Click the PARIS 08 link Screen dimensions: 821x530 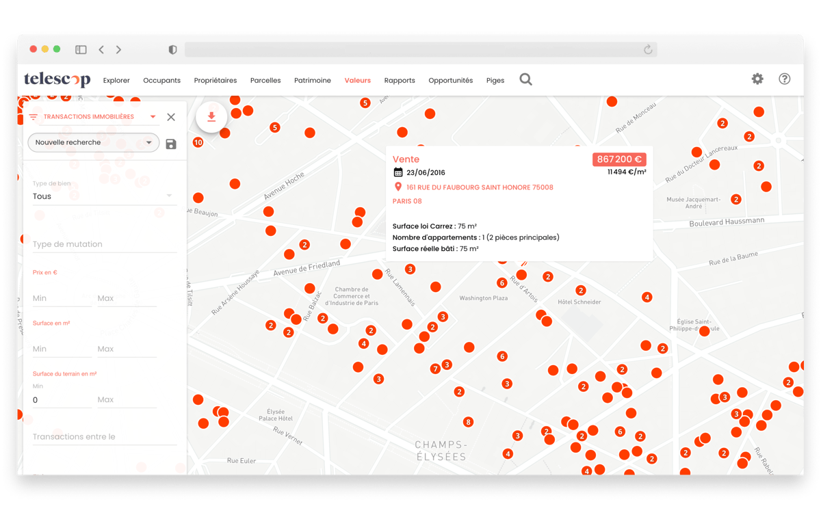pyautogui.click(x=407, y=201)
